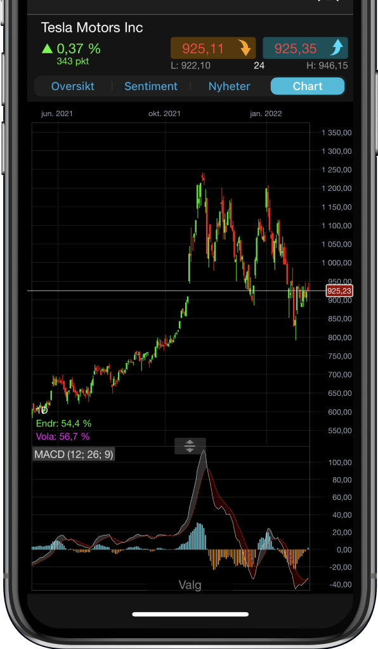Click the orange down arrow icon
This screenshot has height=649, width=378.
(245, 48)
